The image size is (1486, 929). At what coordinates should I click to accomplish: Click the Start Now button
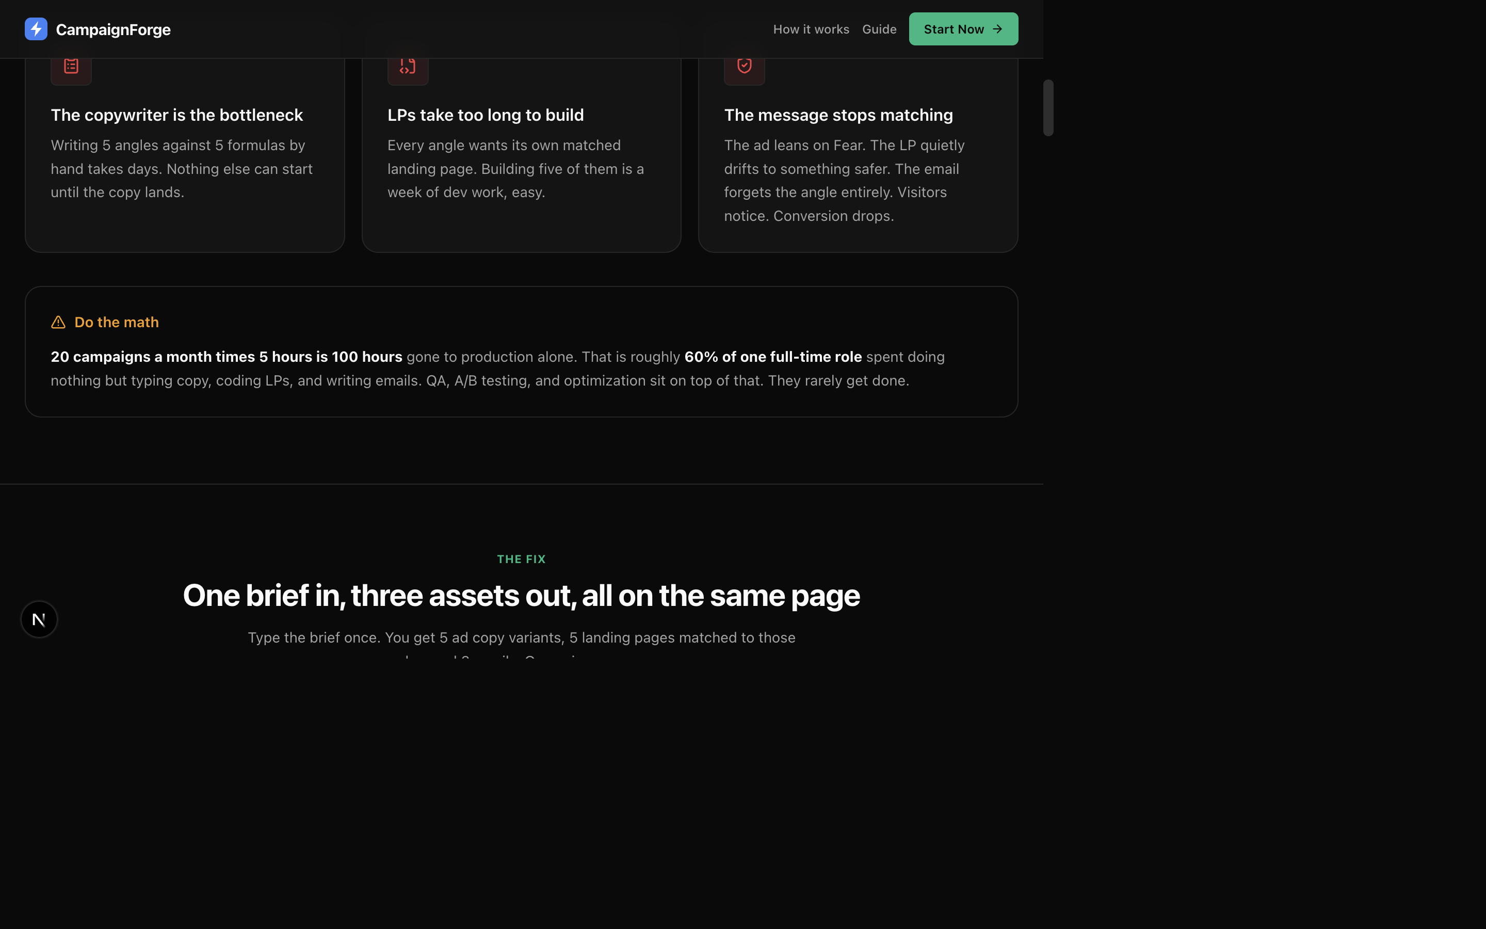(x=963, y=29)
